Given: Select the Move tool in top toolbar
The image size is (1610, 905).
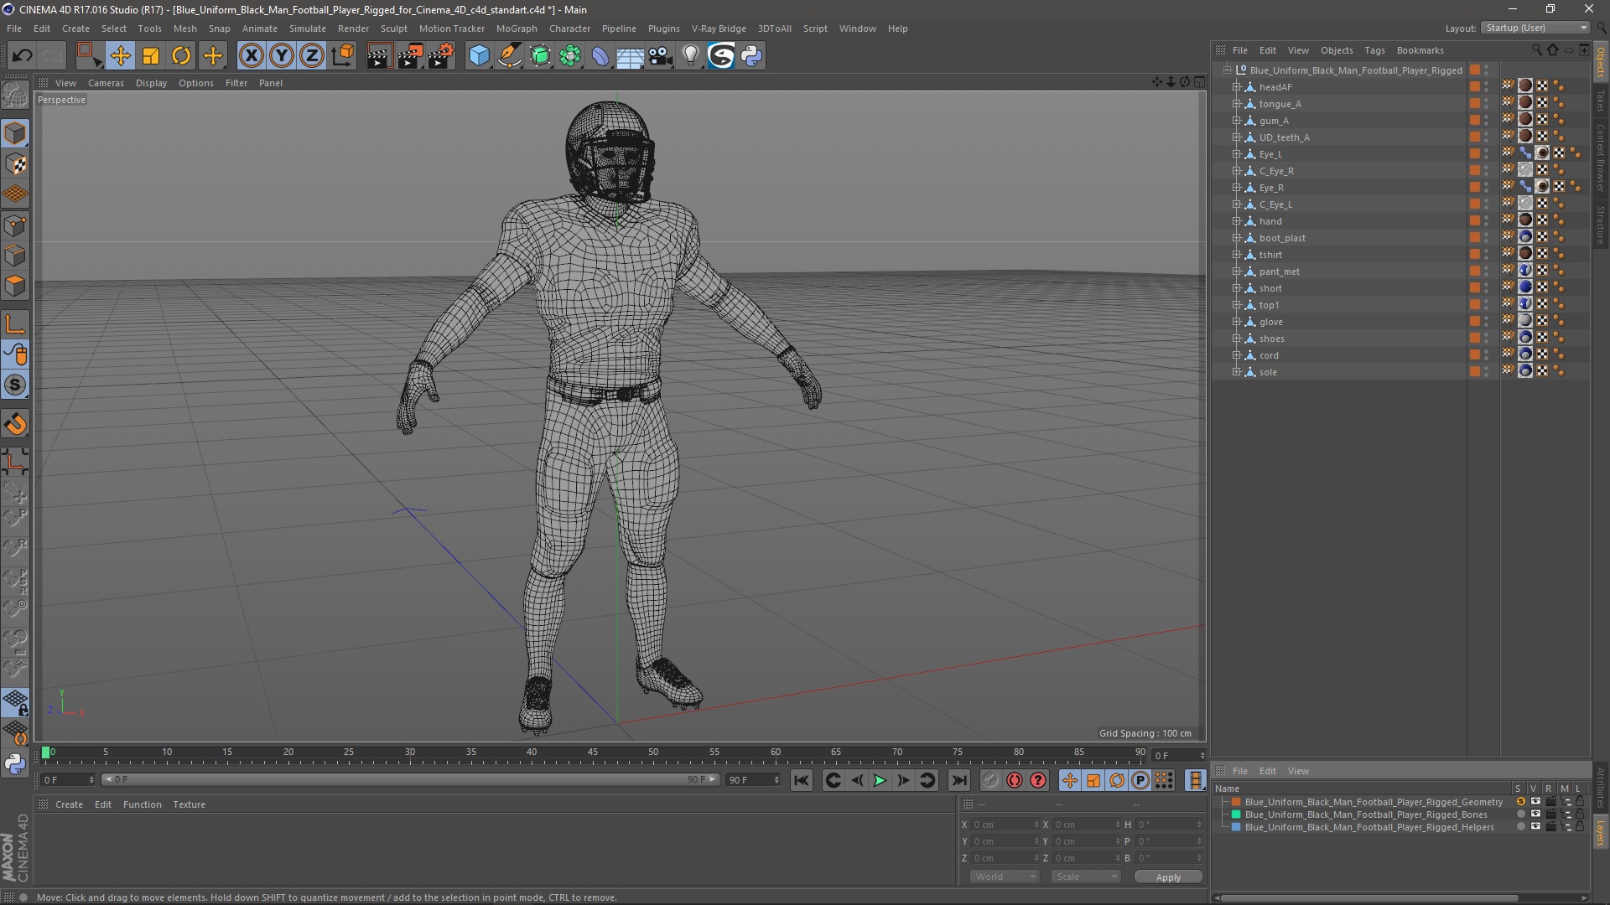Looking at the screenshot, I should (x=120, y=56).
